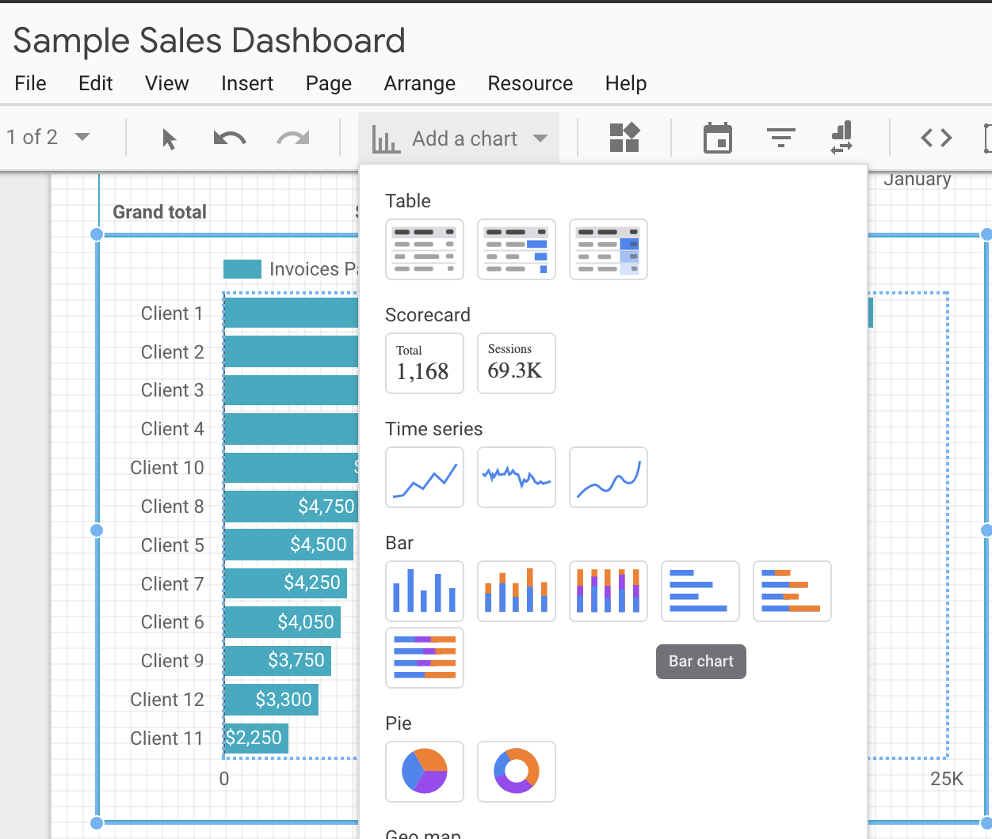
Task: Pick the stacked column chart type
Action: (x=516, y=591)
